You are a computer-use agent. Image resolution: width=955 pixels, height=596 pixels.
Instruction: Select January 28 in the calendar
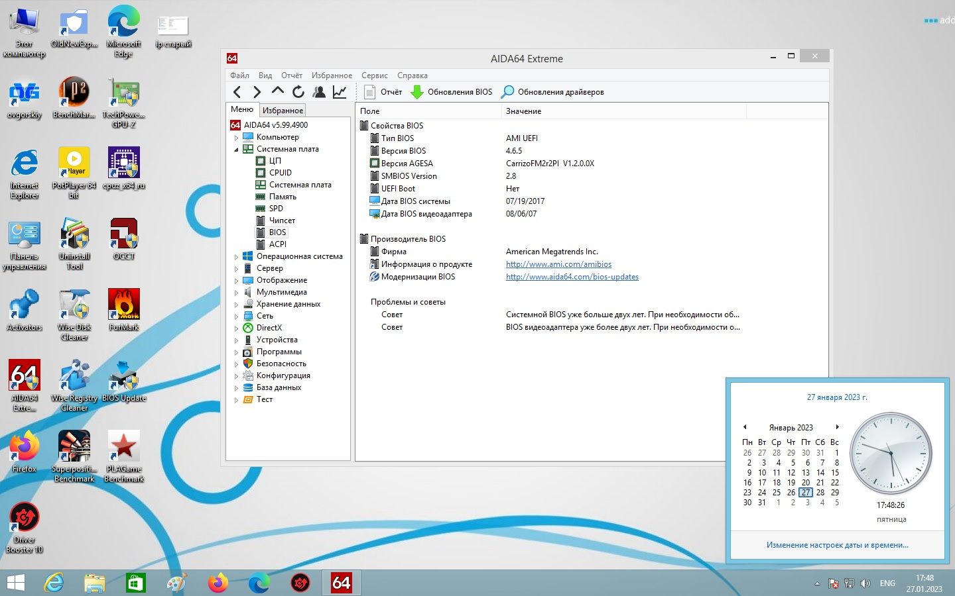click(820, 493)
